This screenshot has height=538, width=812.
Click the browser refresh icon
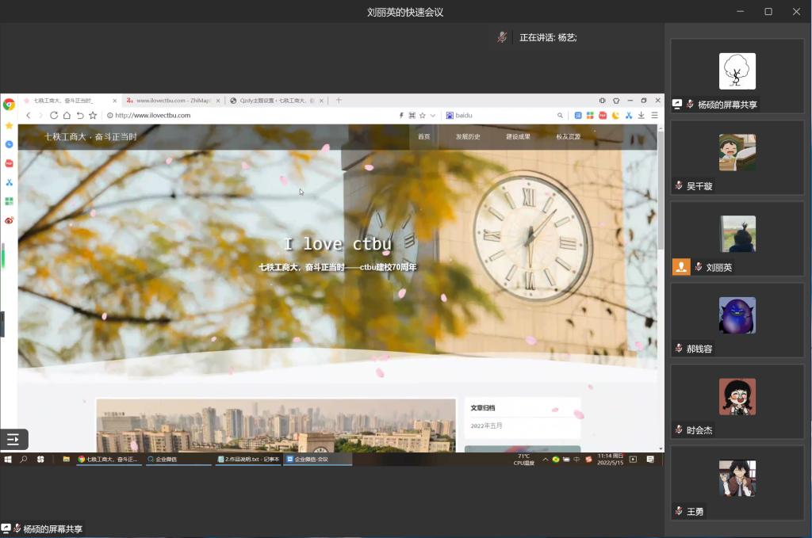pos(54,116)
